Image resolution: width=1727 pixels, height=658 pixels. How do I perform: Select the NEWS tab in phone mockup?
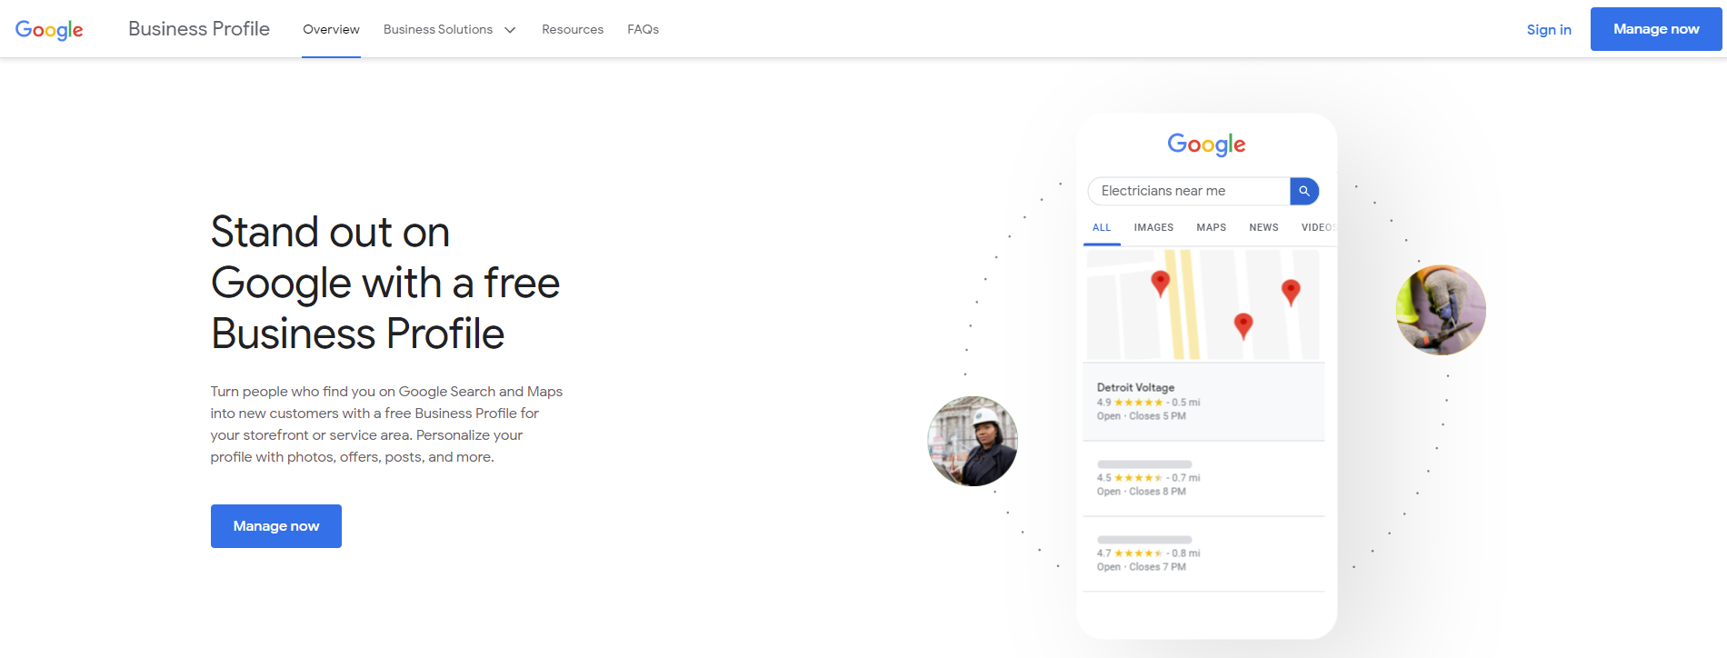tap(1263, 227)
